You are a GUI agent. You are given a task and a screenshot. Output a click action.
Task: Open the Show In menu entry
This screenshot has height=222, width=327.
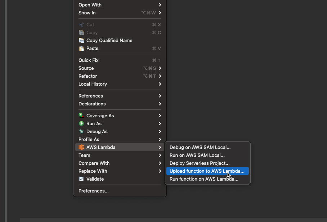click(x=120, y=13)
